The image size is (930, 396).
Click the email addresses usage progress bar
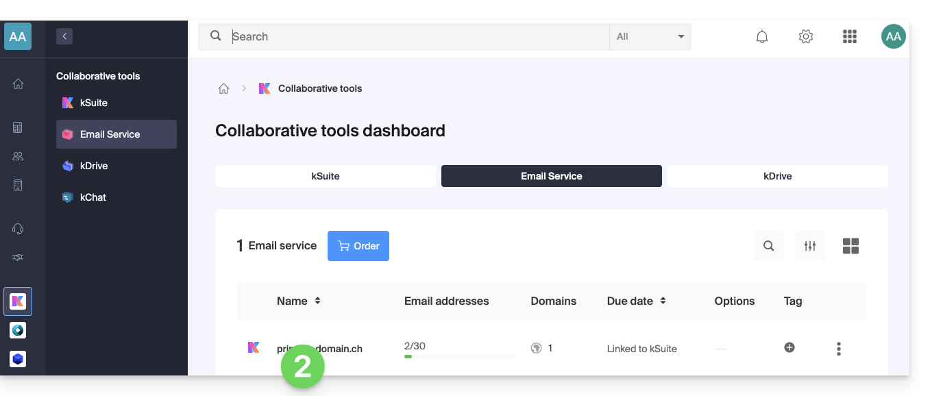point(460,356)
